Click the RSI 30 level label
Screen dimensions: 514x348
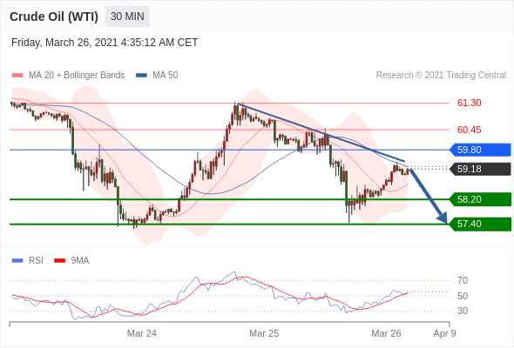point(463,311)
